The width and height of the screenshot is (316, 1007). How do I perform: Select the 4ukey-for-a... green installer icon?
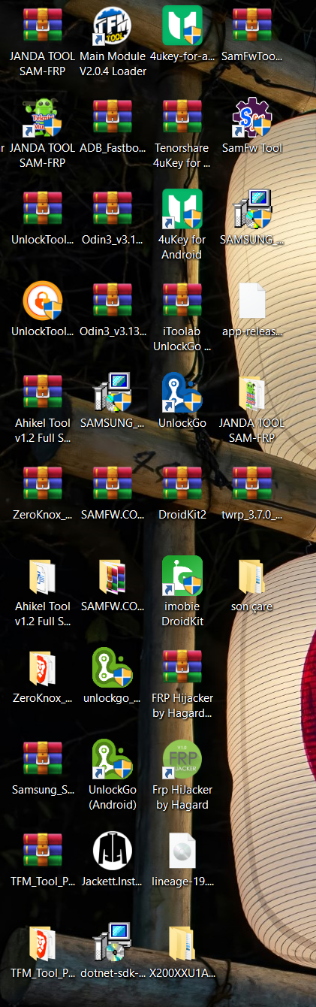pyautogui.click(x=182, y=26)
